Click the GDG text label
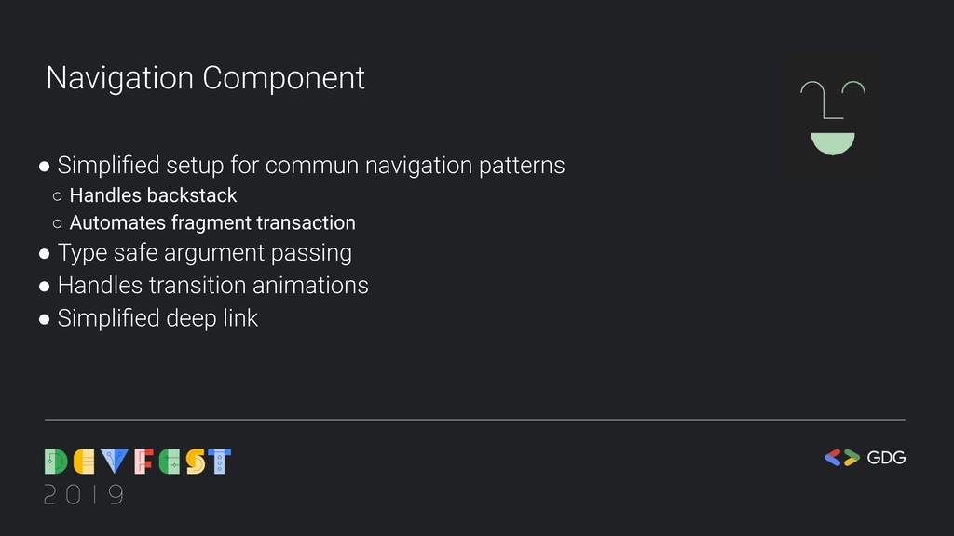 pos(887,458)
